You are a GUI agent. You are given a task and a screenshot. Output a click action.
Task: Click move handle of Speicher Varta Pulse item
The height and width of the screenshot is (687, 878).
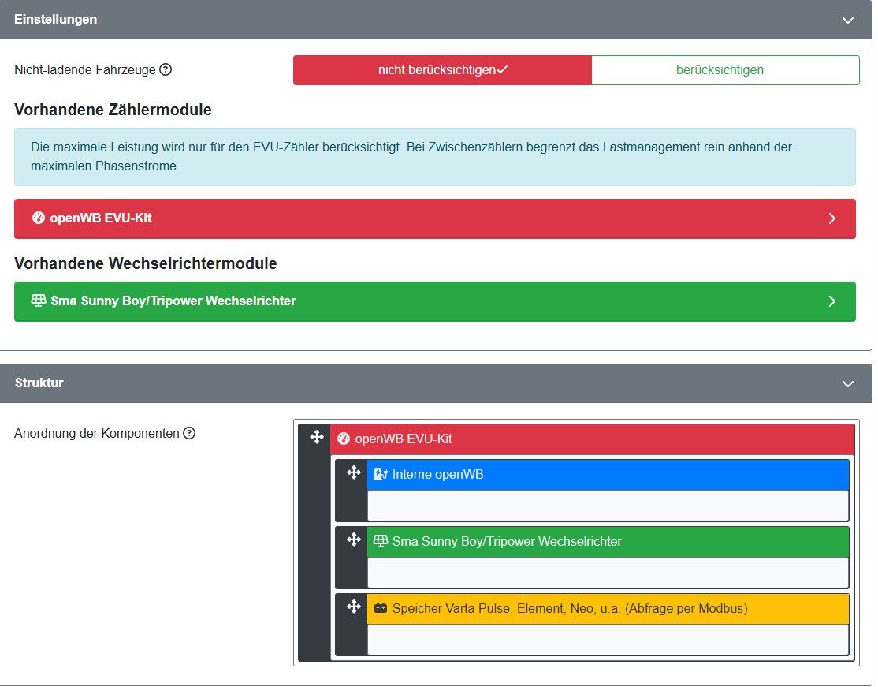pos(354,607)
